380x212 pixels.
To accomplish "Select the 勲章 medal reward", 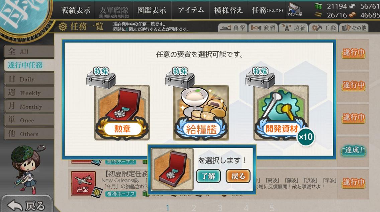I will [x=122, y=113].
